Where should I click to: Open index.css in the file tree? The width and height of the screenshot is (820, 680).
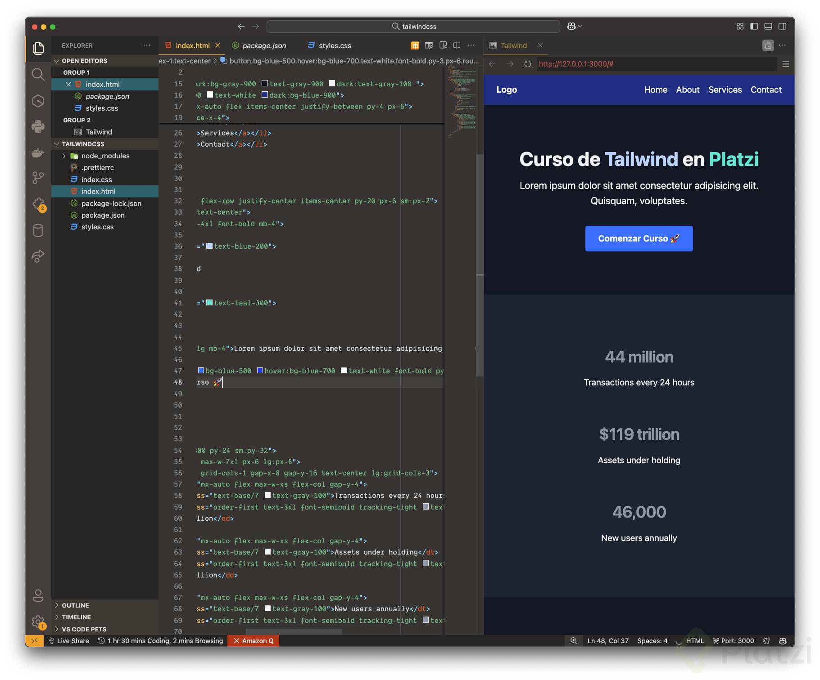(x=96, y=179)
